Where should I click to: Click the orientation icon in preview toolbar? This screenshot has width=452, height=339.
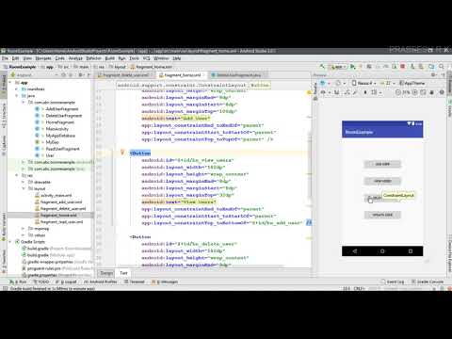tap(339, 83)
